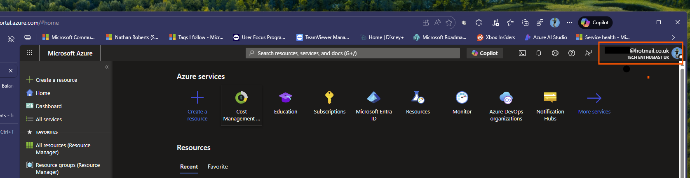Screen dimensions: 690x178
Task: Open Resource groups (Resource Manager) favorite
Action: pyautogui.click(x=63, y=169)
